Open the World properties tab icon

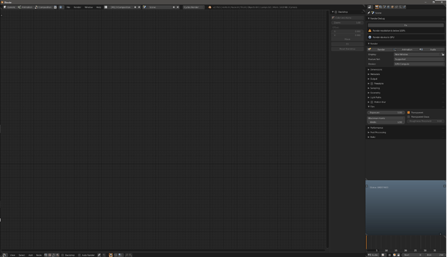(388, 7)
